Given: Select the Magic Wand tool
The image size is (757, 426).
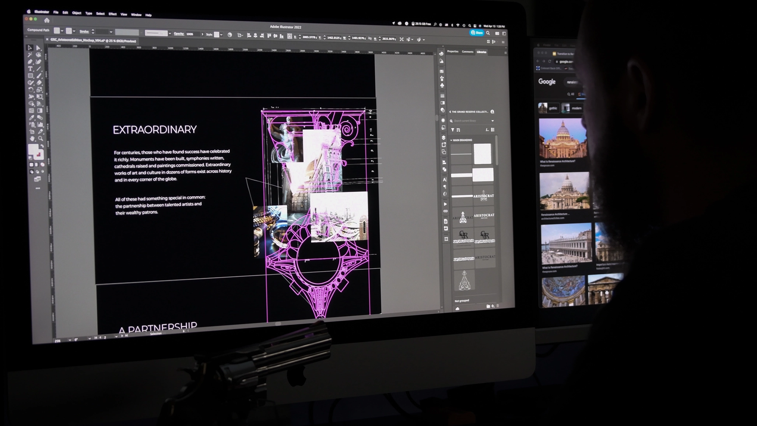Looking at the screenshot, I should (x=30, y=55).
